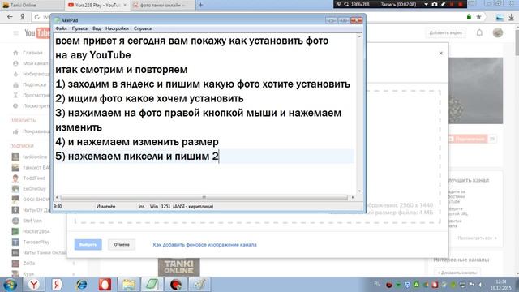Open the Настройки menu in AkelPad

pyautogui.click(x=117, y=28)
